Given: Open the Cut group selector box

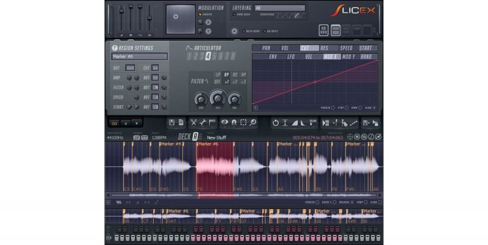Looking at the screenshot, I should click(155, 68).
